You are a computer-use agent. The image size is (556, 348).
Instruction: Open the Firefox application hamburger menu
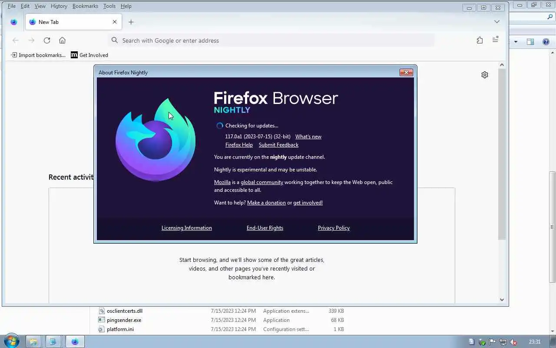tap(495, 40)
